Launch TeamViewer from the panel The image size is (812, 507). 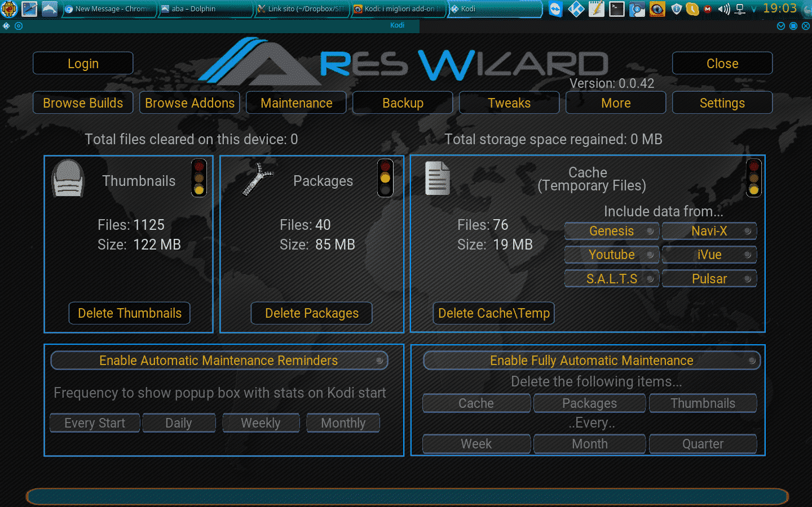(555, 9)
